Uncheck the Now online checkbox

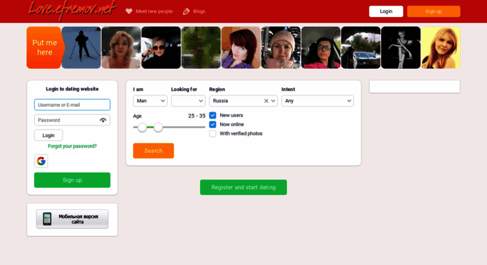pyautogui.click(x=212, y=125)
